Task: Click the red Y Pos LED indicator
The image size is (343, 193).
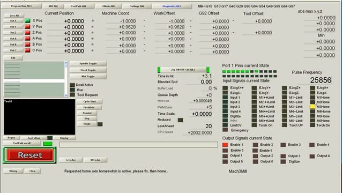Action: (x=27, y=27)
